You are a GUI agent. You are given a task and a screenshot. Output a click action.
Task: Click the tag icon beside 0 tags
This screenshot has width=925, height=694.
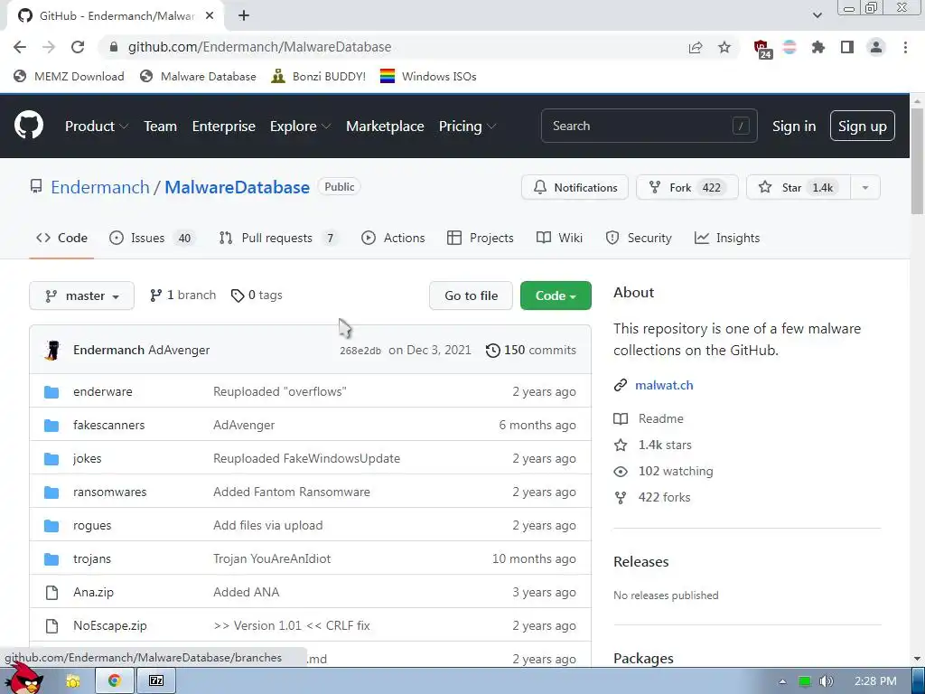pyautogui.click(x=238, y=295)
